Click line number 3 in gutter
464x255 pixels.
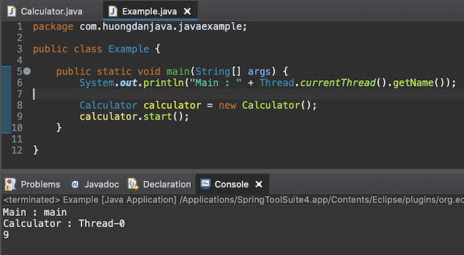coord(19,49)
